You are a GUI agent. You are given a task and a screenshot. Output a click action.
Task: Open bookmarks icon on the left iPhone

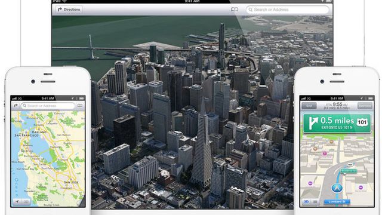80,106
